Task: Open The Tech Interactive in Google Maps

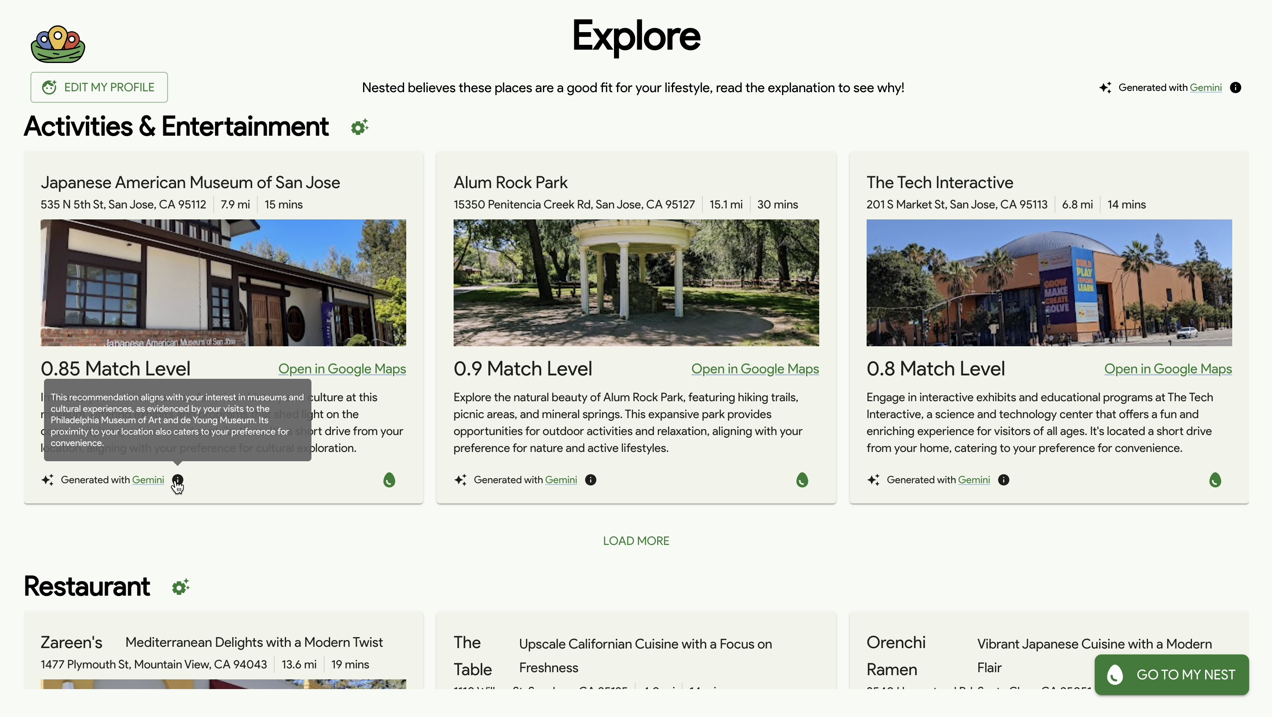Action: [x=1168, y=369]
